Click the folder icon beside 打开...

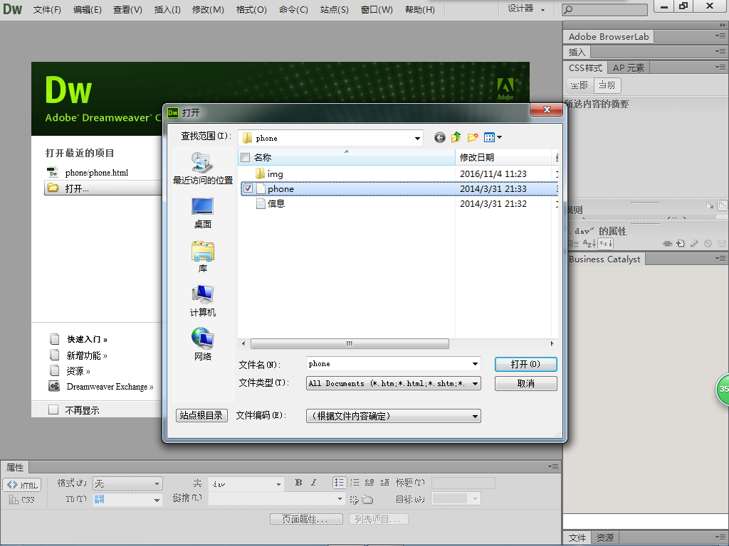pyautogui.click(x=53, y=188)
